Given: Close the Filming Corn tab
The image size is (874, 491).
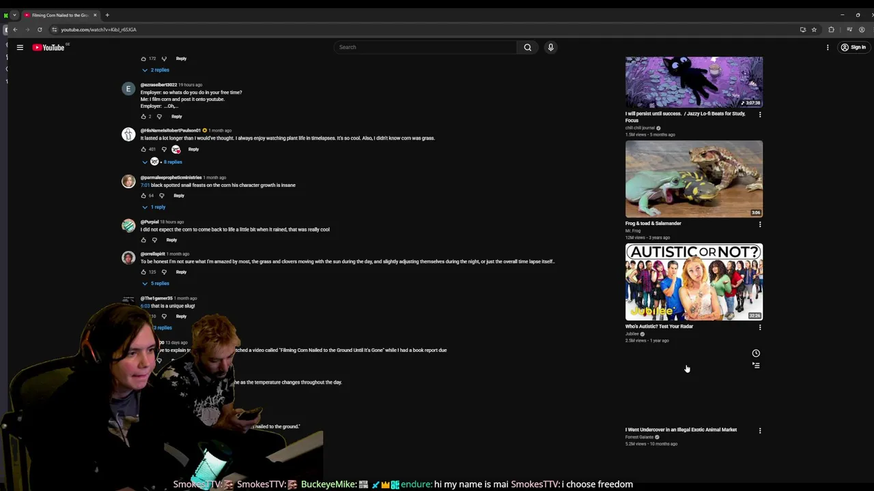Looking at the screenshot, I should tap(95, 15).
